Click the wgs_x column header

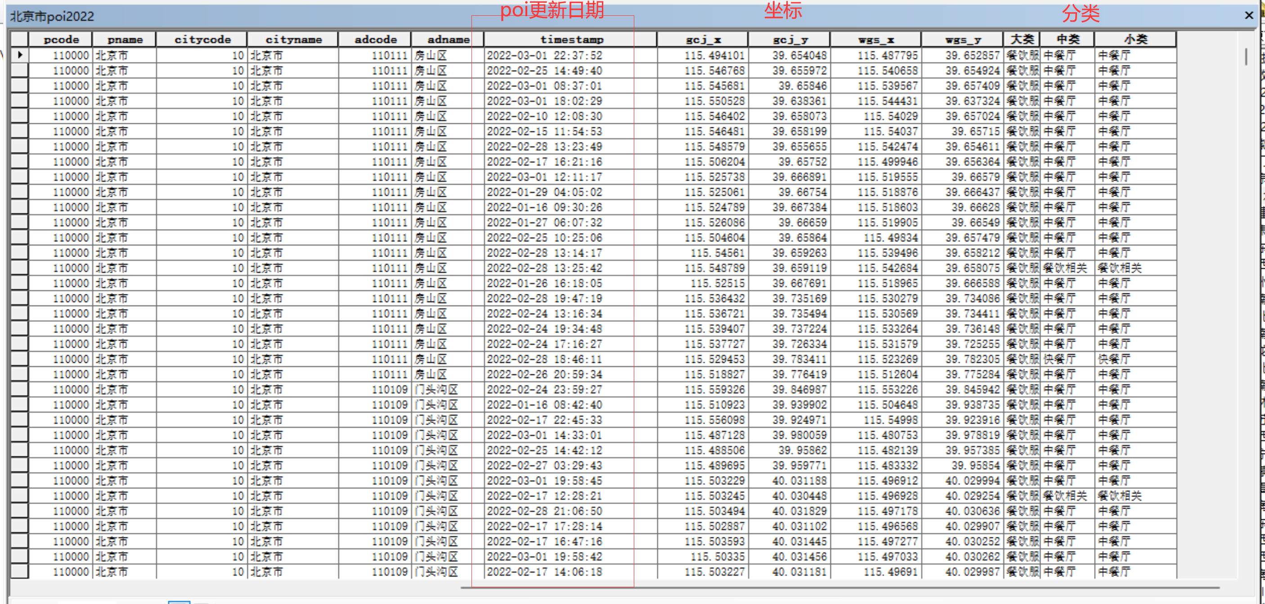[876, 39]
